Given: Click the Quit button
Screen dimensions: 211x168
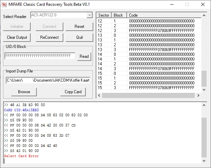Looking at the screenshot, I should pyautogui.click(x=79, y=37).
